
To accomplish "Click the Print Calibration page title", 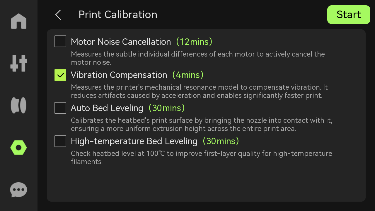I will tap(118, 15).
